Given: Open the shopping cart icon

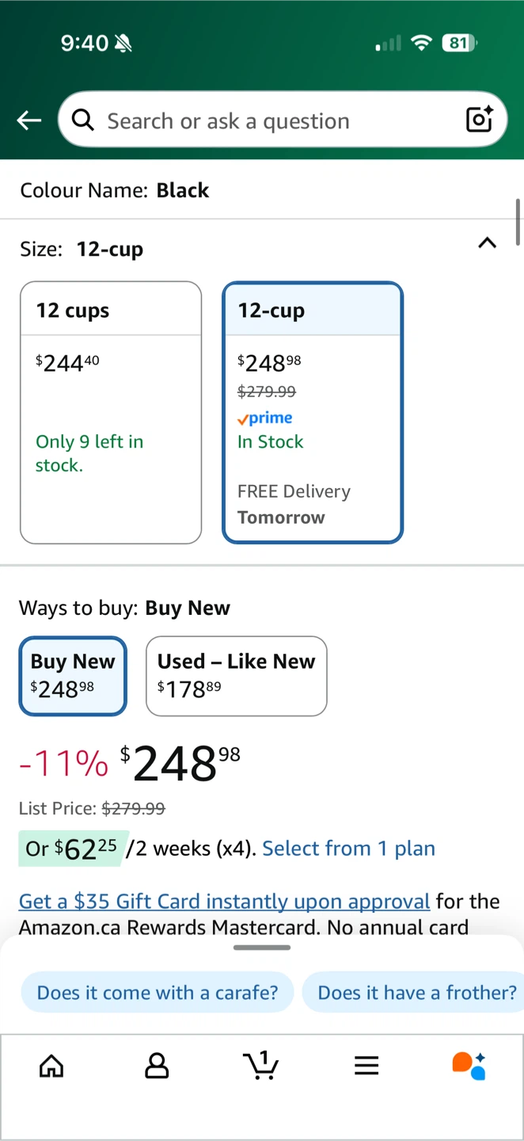Looking at the screenshot, I should pyautogui.click(x=261, y=1066).
